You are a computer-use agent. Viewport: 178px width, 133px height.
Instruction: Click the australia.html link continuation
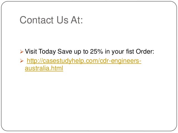44,68
